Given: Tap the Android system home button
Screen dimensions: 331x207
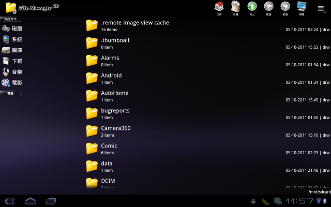Looking at the screenshot, I should coord(31,201).
